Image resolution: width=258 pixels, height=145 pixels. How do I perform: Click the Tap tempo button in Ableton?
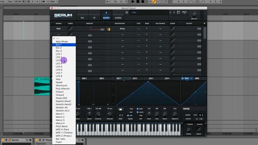coord(10,2)
